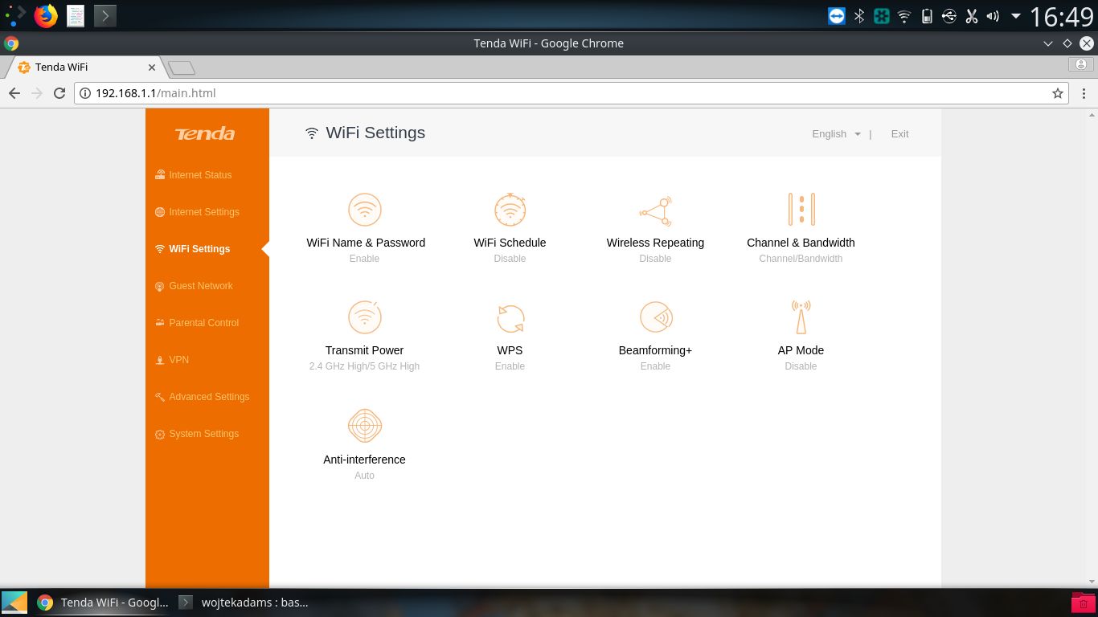Switch to Tenda WiFi taskbar entry

(103, 603)
